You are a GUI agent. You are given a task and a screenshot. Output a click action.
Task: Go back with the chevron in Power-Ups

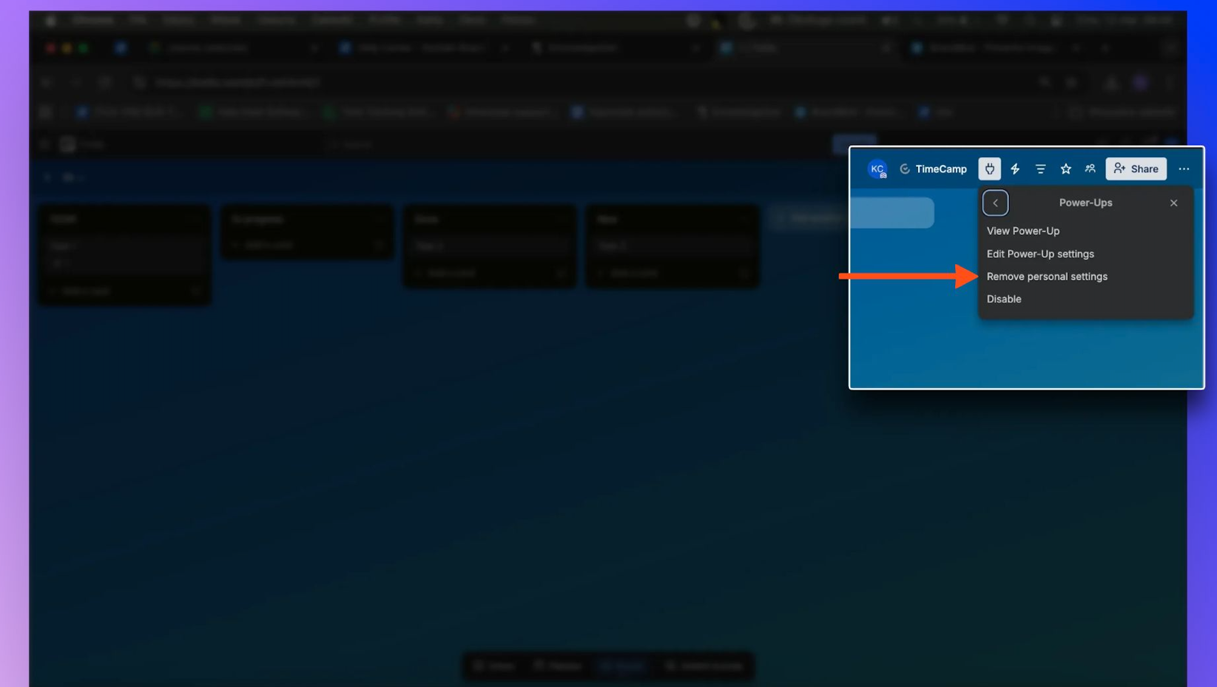995,203
